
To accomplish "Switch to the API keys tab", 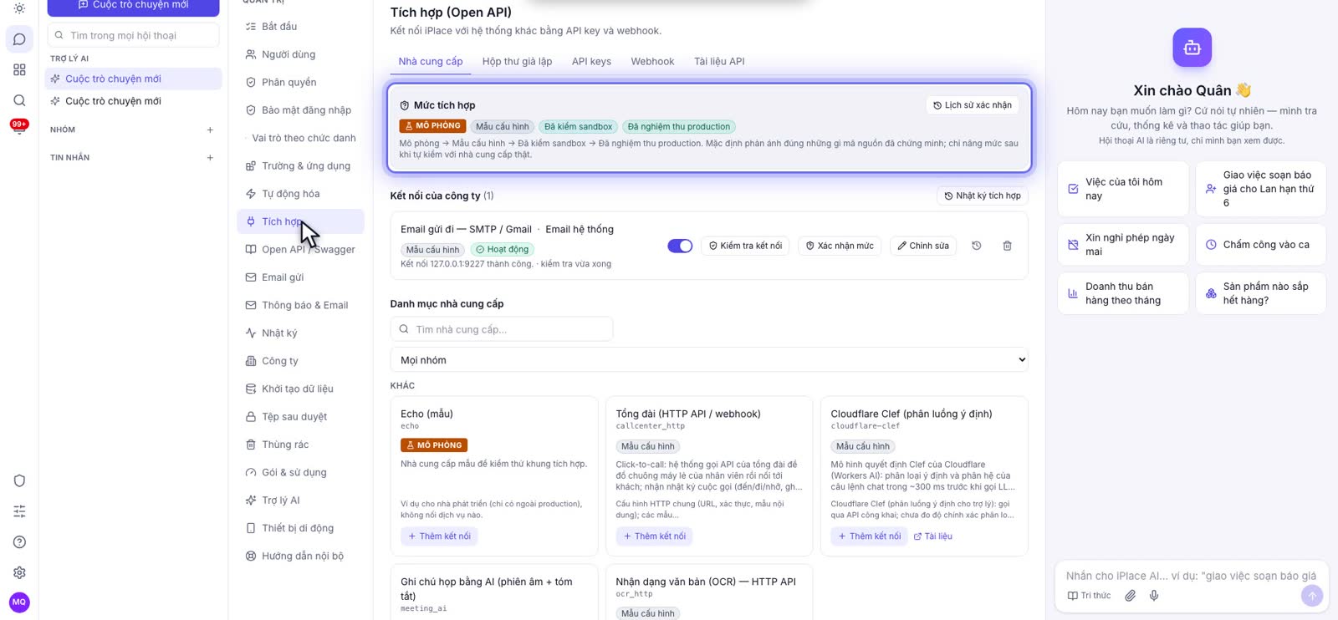I will tap(591, 62).
